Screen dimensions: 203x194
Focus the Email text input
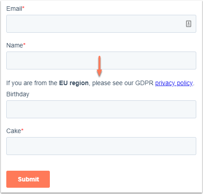[101, 24]
